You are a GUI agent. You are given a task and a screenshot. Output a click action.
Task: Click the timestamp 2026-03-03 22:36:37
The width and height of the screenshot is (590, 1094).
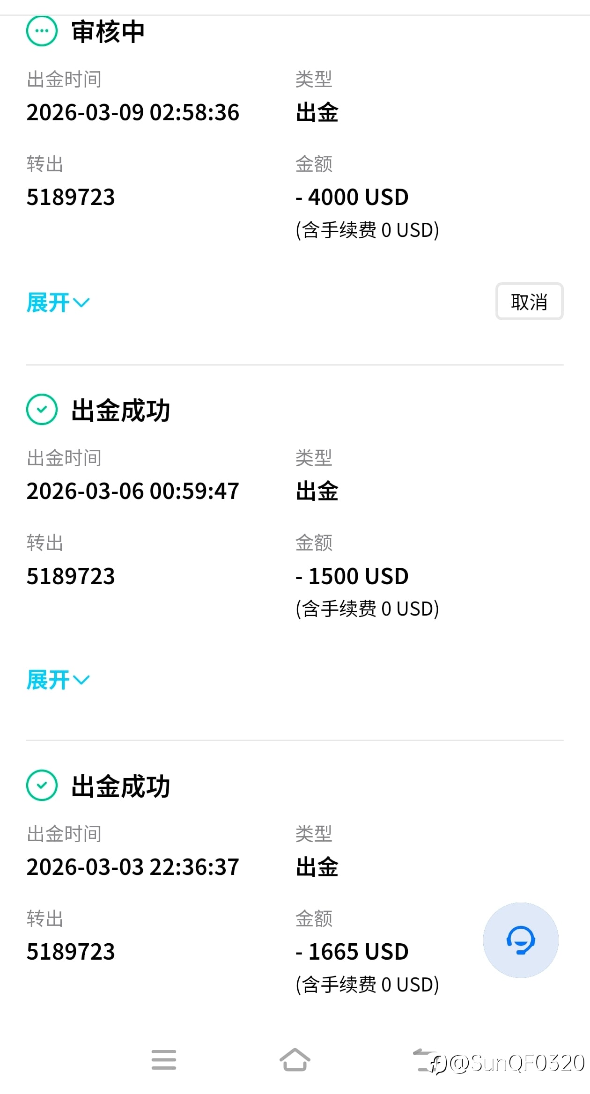[133, 867]
